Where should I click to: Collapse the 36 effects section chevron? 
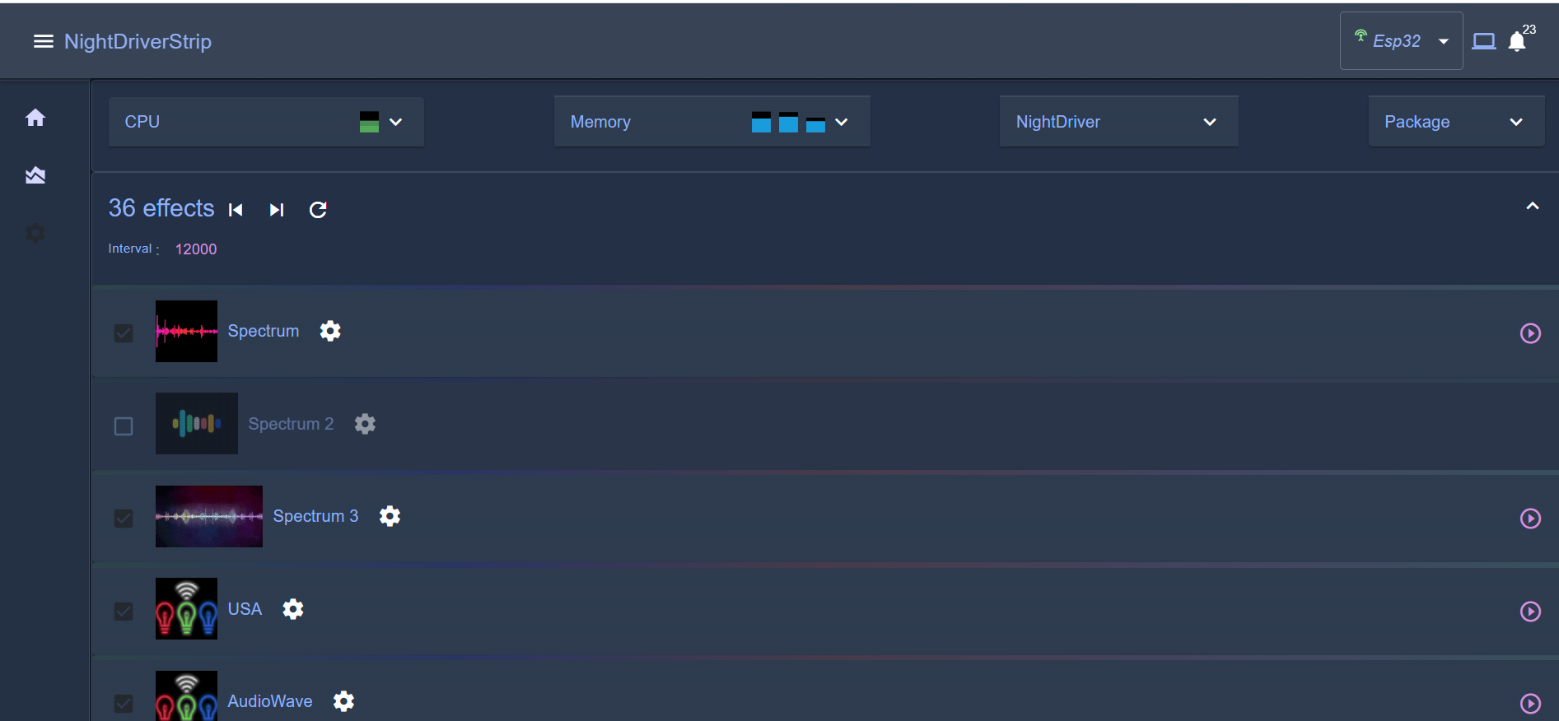coord(1532,206)
